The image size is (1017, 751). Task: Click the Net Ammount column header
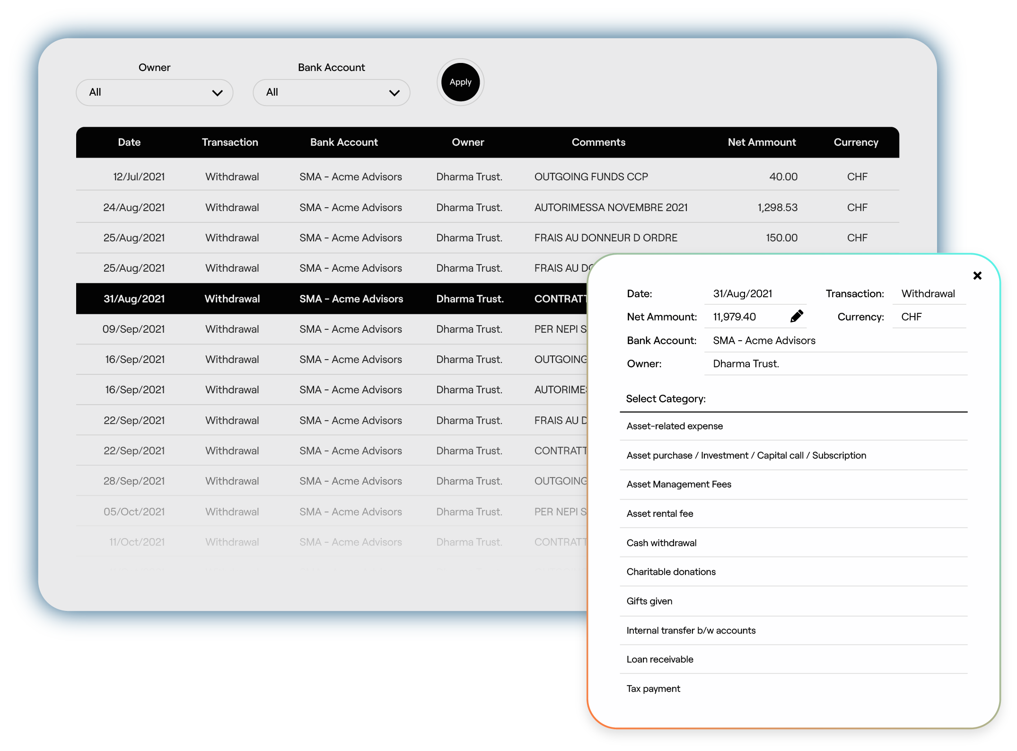tap(762, 142)
